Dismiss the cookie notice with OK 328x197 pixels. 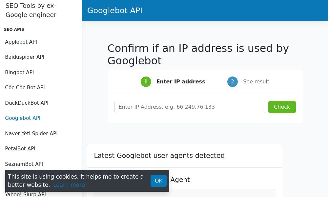158,181
